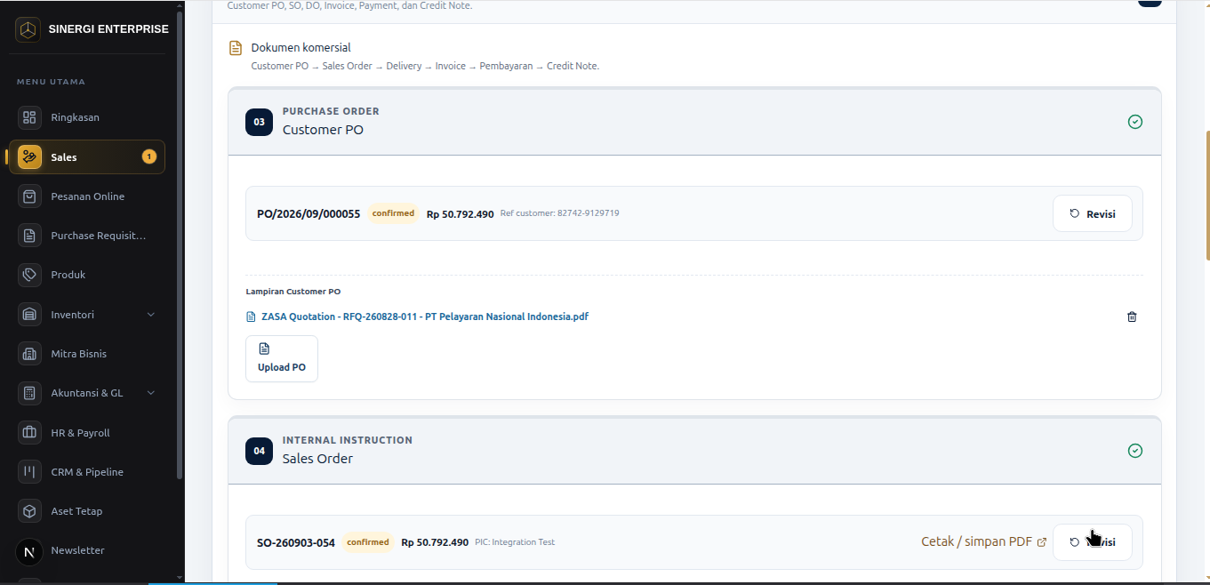
Task: Click the confirmed badge on Customer PO
Action: (x=393, y=213)
